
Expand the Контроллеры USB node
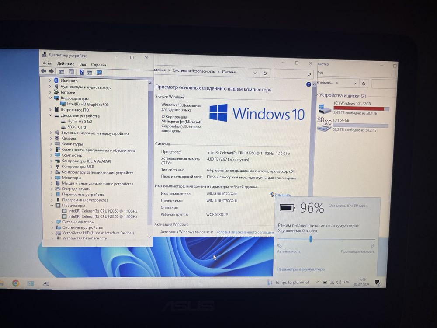coord(51,167)
